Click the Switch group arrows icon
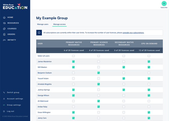This screenshot has height=121, width=169. [x=4, y=93]
